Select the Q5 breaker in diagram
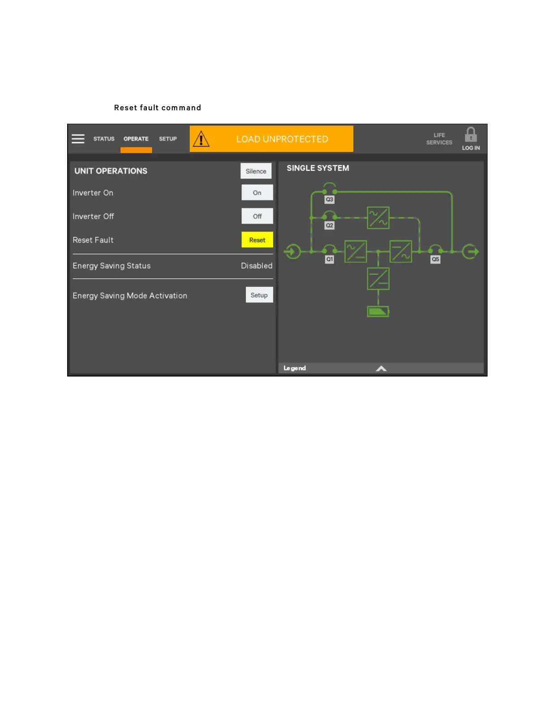Screen dimensions: 548x710 point(435,254)
